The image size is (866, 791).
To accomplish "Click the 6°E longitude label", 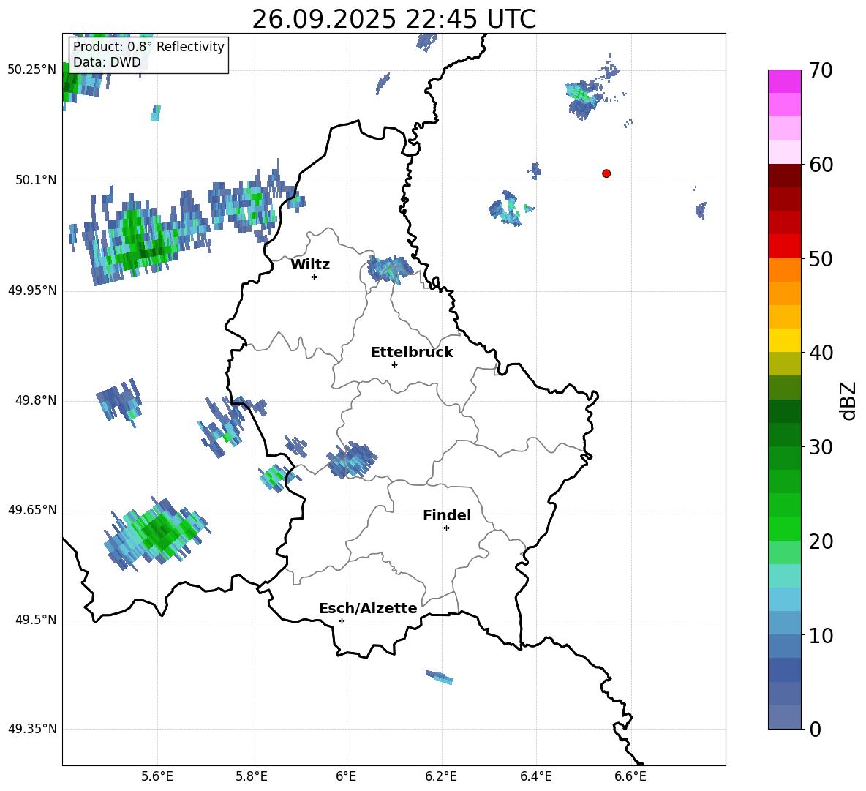I will (346, 776).
